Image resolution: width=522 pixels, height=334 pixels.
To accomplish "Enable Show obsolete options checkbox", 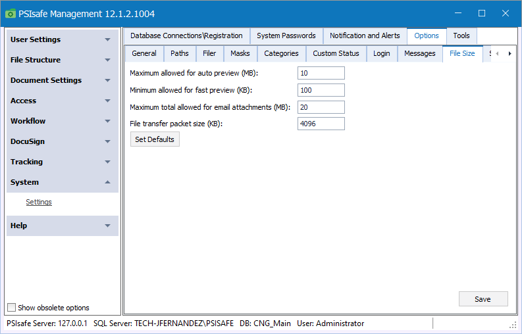I will pyautogui.click(x=12, y=308).
